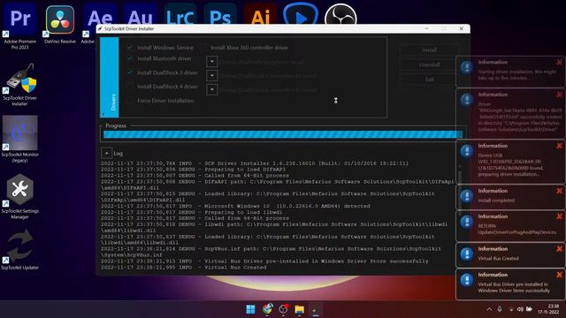Dismiss the 'Virtual Bus Driver pre-installed' notification
The width and height of the screenshot is (566, 318).
tap(559, 275)
